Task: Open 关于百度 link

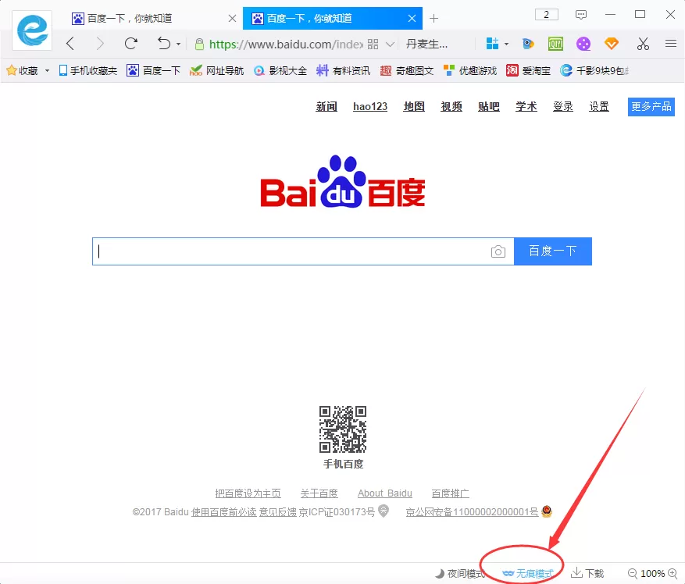Action: click(319, 493)
